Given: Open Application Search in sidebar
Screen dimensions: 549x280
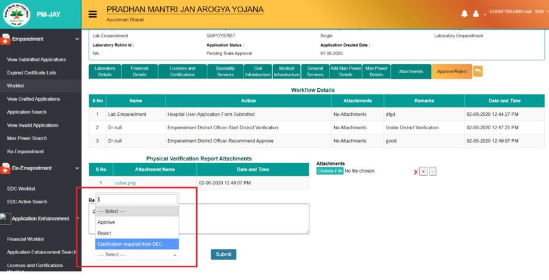Looking at the screenshot, I should (x=26, y=112).
